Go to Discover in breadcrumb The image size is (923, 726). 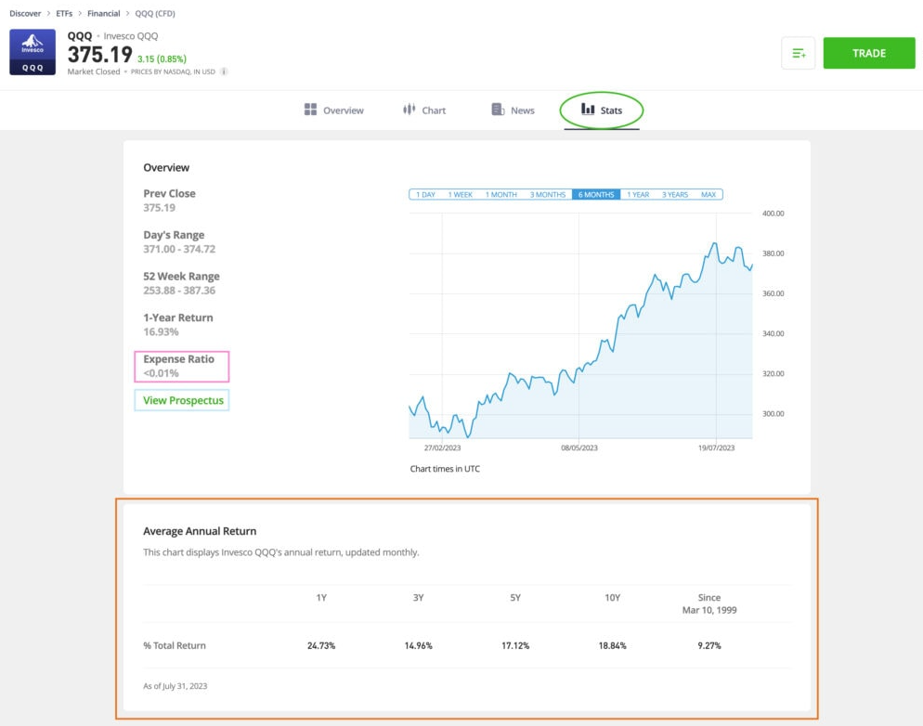coord(25,14)
